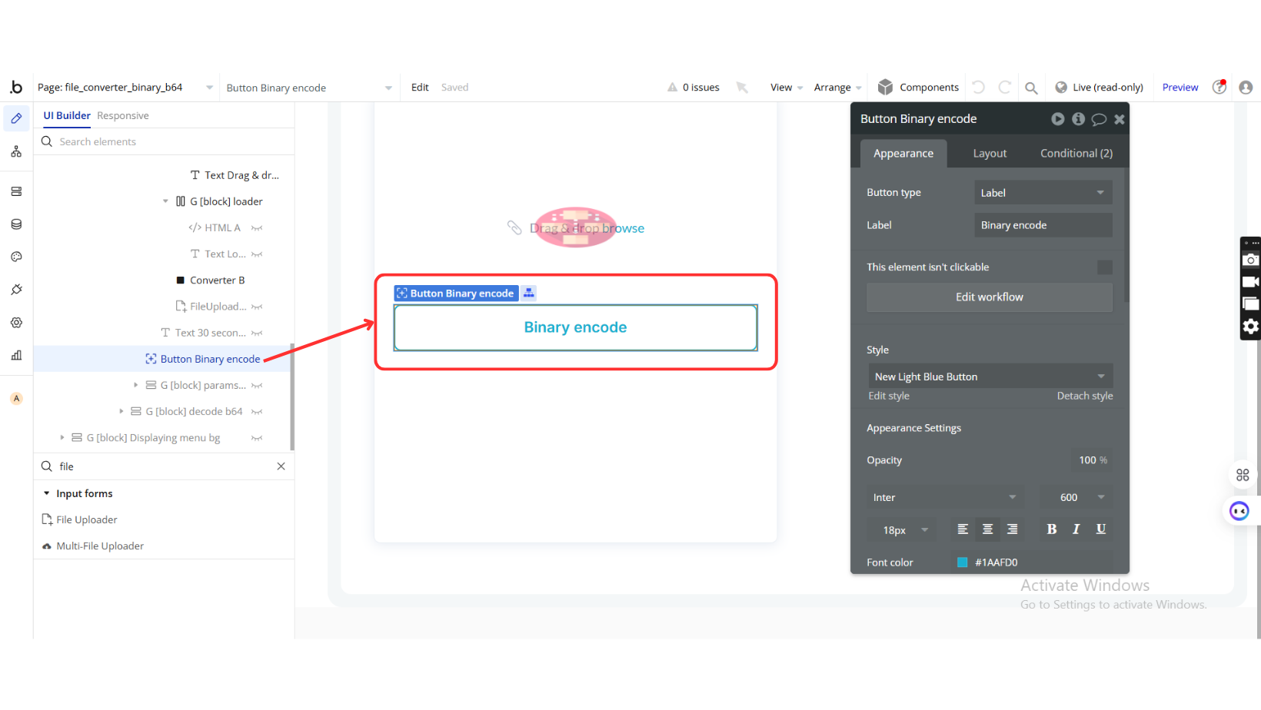Image resolution: width=1261 pixels, height=710 pixels.
Task: Open the Design tab pencil icon
Action: click(16, 118)
